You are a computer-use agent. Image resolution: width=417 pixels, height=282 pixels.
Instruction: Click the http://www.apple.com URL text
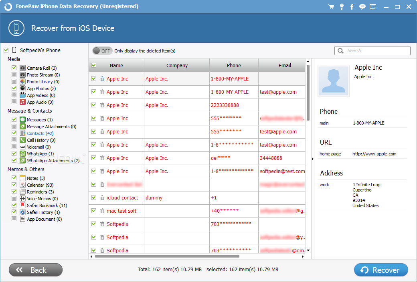tap(374, 154)
